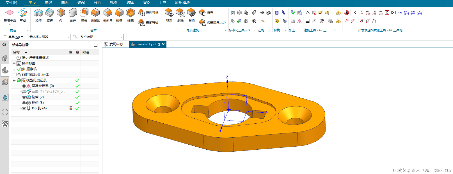Click green check next to 摄像机

19,69
